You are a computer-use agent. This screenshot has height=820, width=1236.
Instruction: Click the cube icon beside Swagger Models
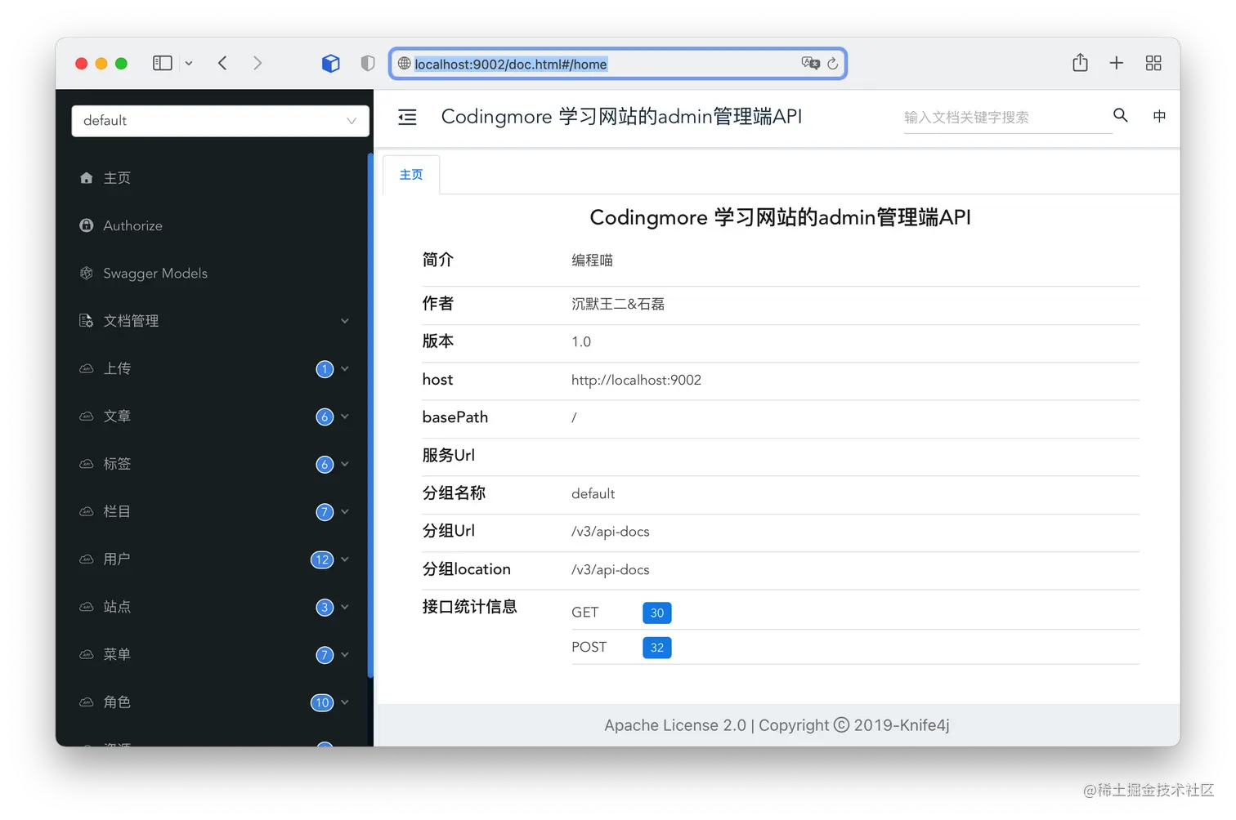(x=87, y=273)
